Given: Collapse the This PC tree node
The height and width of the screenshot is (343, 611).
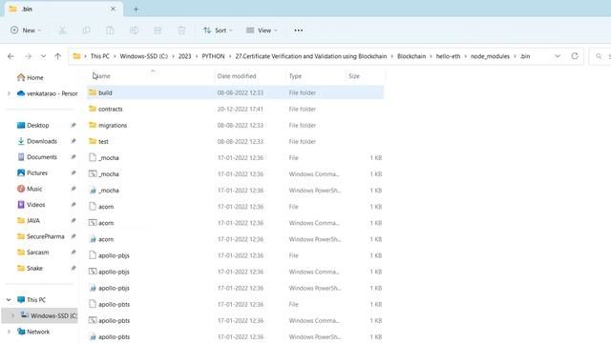Looking at the screenshot, I should point(9,300).
